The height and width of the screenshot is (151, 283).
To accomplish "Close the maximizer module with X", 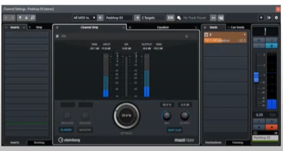I will pos(57,36).
